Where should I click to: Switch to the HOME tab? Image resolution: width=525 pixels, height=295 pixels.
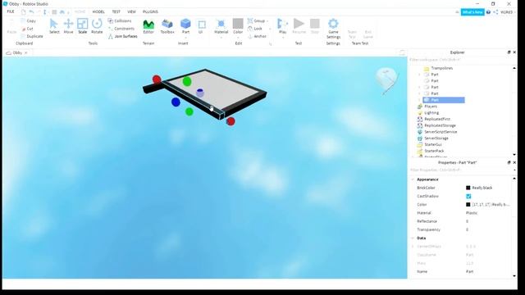(x=80, y=11)
